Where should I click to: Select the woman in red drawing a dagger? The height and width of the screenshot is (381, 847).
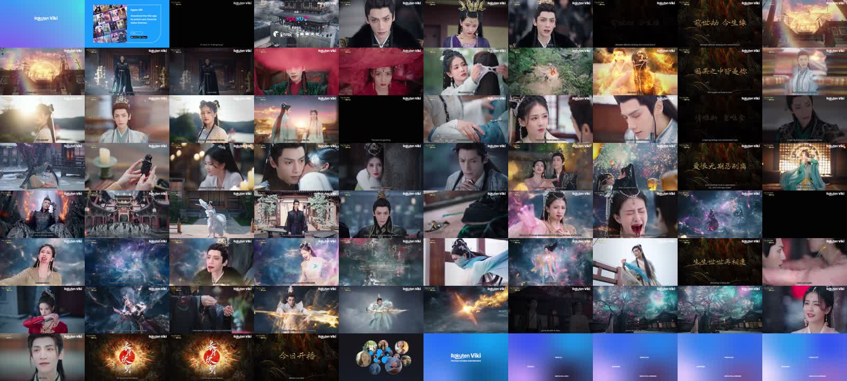point(42,310)
